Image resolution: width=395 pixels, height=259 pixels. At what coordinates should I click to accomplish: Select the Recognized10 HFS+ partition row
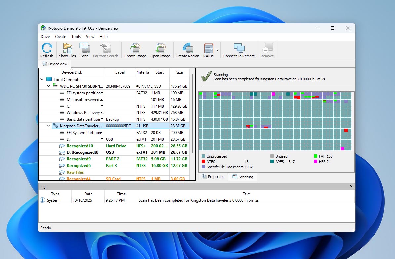click(x=80, y=146)
